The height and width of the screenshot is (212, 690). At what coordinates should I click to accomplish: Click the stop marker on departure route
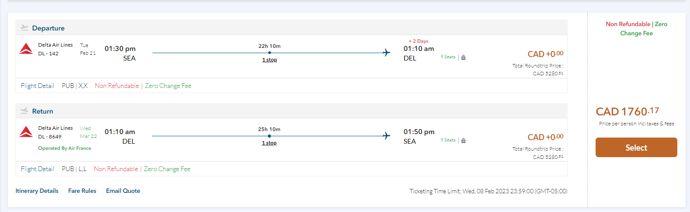pos(270,53)
